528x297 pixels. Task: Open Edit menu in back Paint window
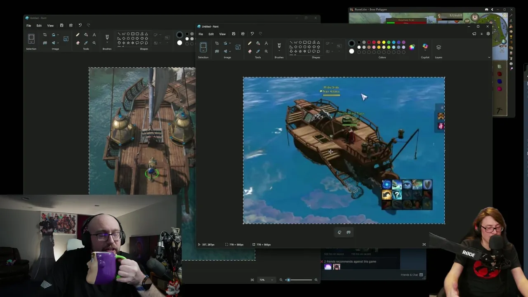[39, 26]
